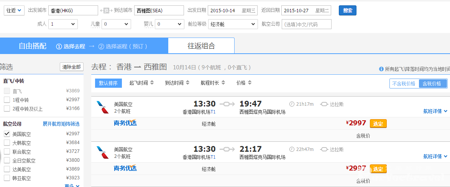The height and width of the screenshot is (187, 450).
Task: Click 商务优选 logo in first flight row
Action: click(x=125, y=123)
